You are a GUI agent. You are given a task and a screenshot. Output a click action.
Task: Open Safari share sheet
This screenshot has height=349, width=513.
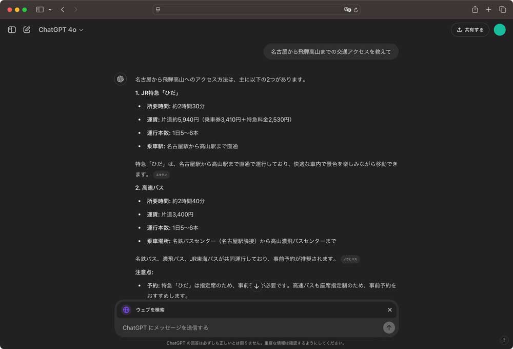(x=475, y=9)
